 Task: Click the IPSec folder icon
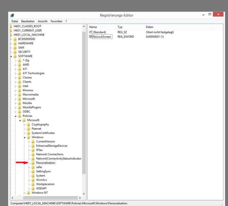point(33,150)
